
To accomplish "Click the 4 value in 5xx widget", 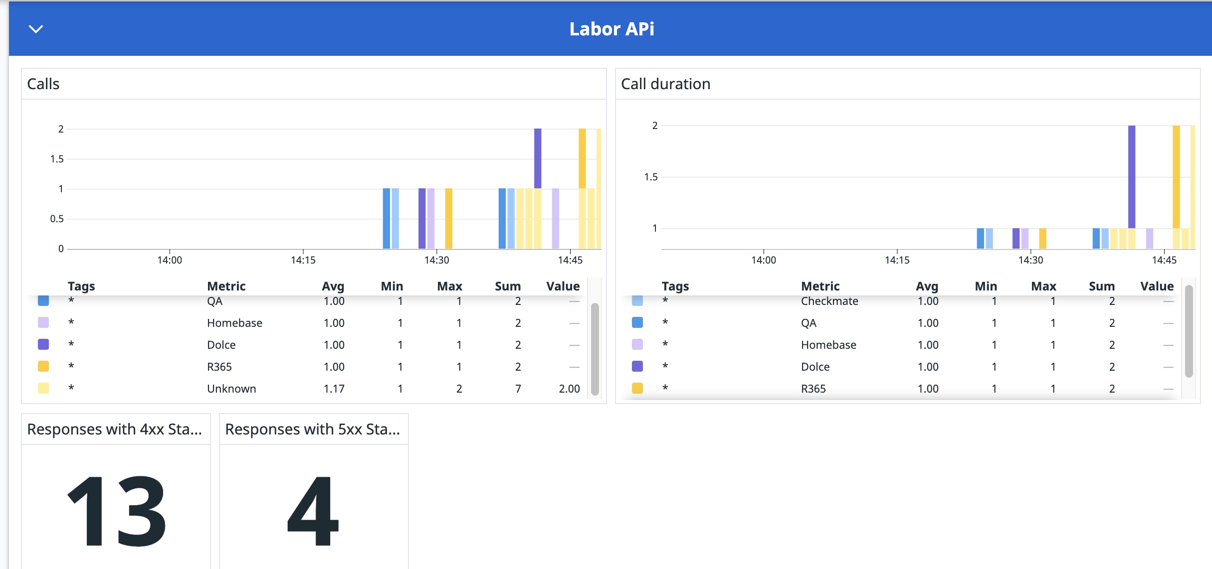I will (313, 511).
